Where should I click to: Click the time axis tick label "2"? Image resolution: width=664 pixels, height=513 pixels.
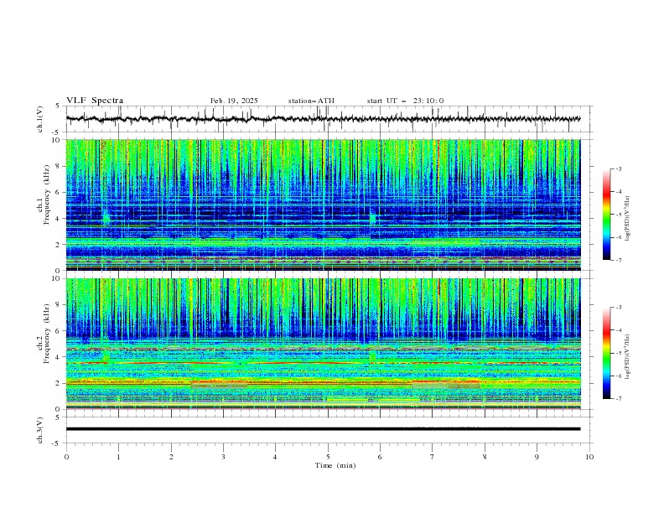[171, 457]
